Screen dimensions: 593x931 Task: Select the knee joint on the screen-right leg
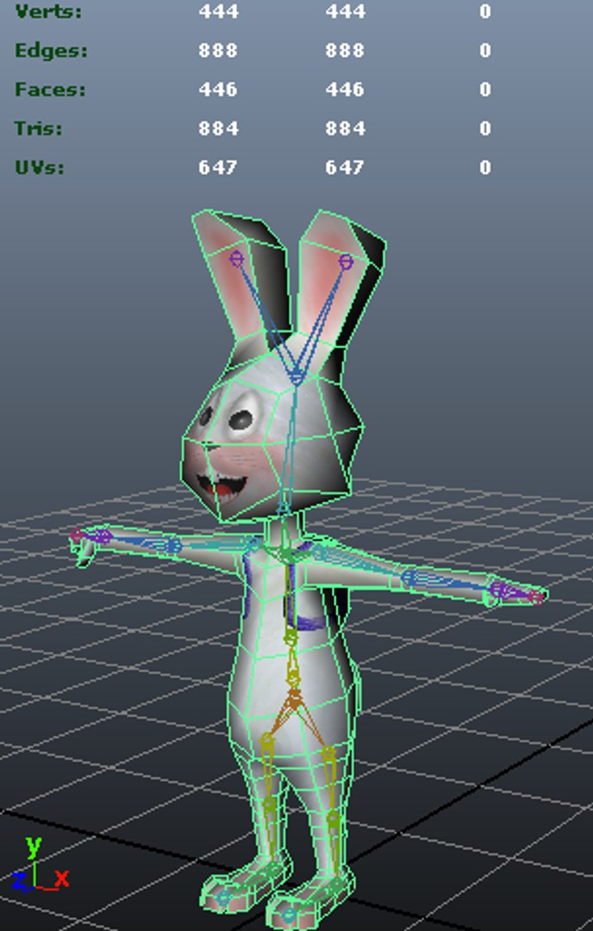click(x=333, y=820)
